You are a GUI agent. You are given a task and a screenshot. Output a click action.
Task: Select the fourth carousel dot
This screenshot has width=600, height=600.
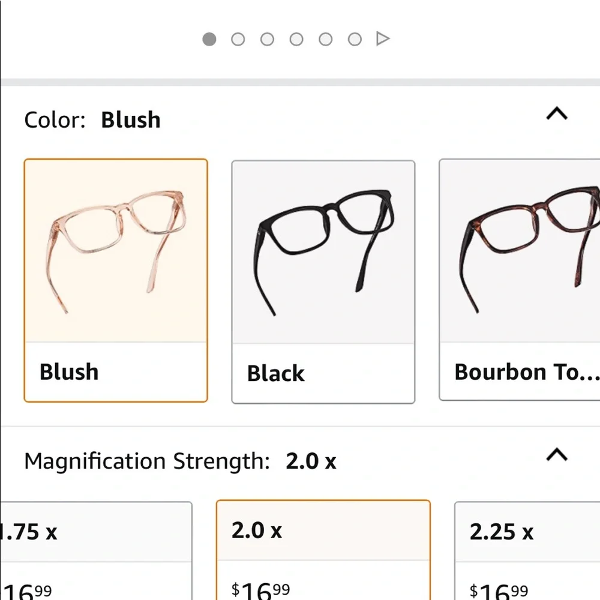click(x=296, y=38)
